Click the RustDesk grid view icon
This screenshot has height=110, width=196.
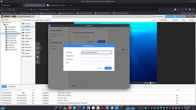(x=123, y=50)
